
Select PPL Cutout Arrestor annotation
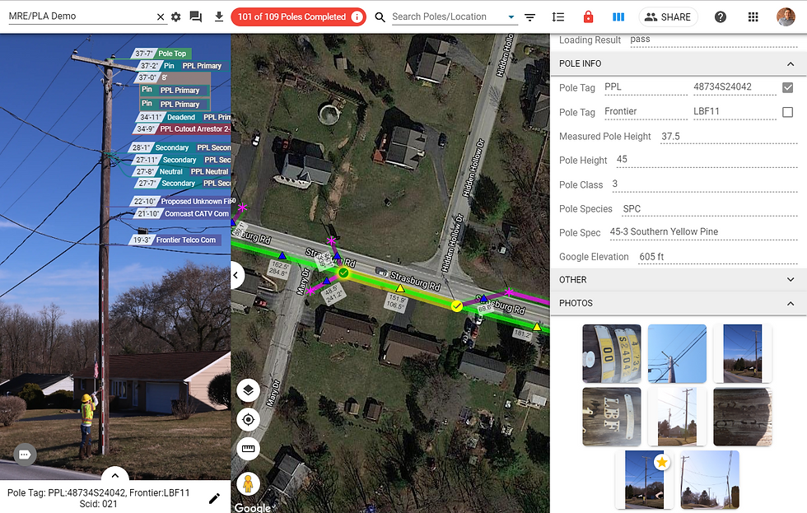coord(182,128)
